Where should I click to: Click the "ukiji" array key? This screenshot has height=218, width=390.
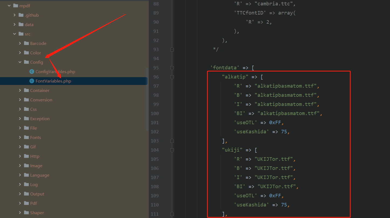(232, 150)
